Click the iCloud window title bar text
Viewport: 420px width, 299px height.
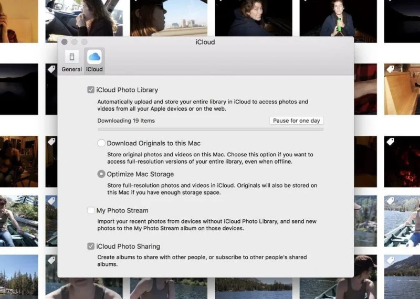tap(205, 42)
